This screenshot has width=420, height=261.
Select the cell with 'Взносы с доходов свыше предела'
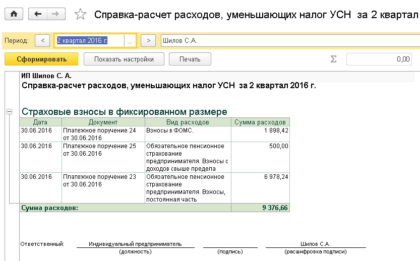188,157
